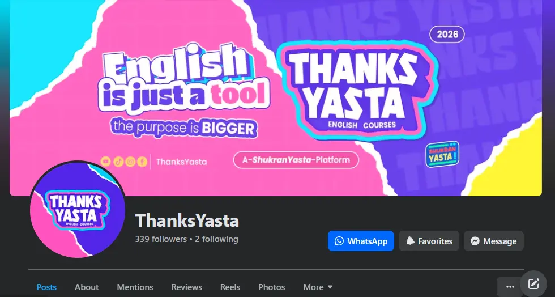Click the YouTube icon on the cover banner
This screenshot has width=555, height=297.
pyautogui.click(x=105, y=162)
